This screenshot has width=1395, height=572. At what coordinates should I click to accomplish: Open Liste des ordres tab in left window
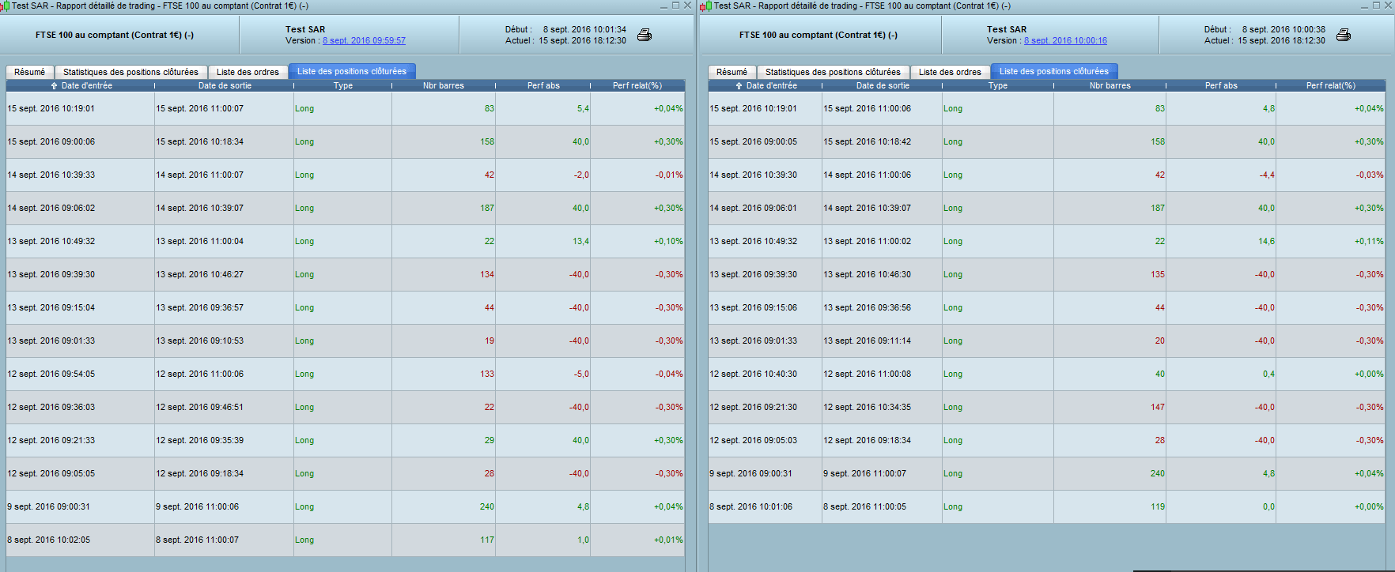tap(248, 72)
